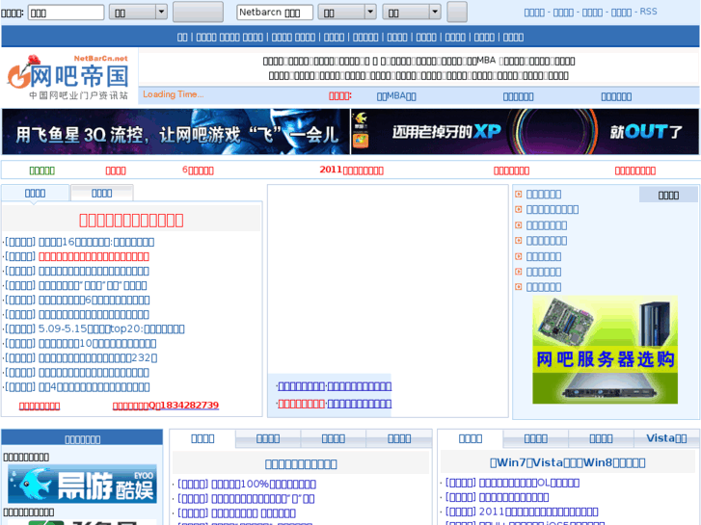Click the 网吧帝国 NetBarCn.net site logo
The width and height of the screenshot is (701, 525).
67,77
